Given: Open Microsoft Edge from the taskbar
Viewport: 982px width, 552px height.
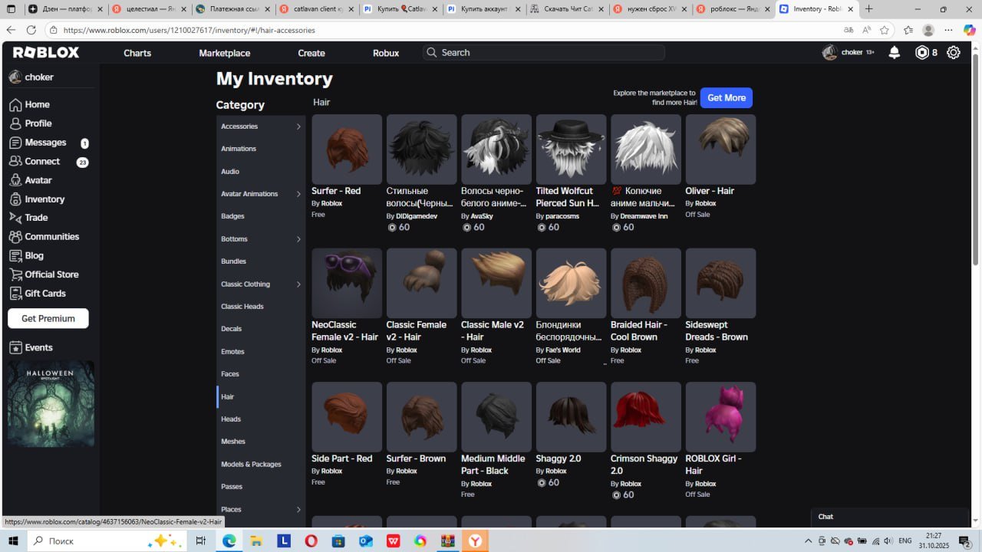Looking at the screenshot, I should pyautogui.click(x=229, y=541).
